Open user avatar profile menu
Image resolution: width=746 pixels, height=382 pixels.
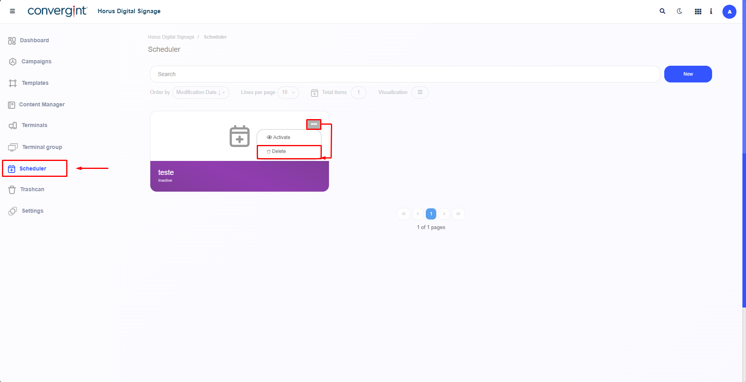point(729,12)
